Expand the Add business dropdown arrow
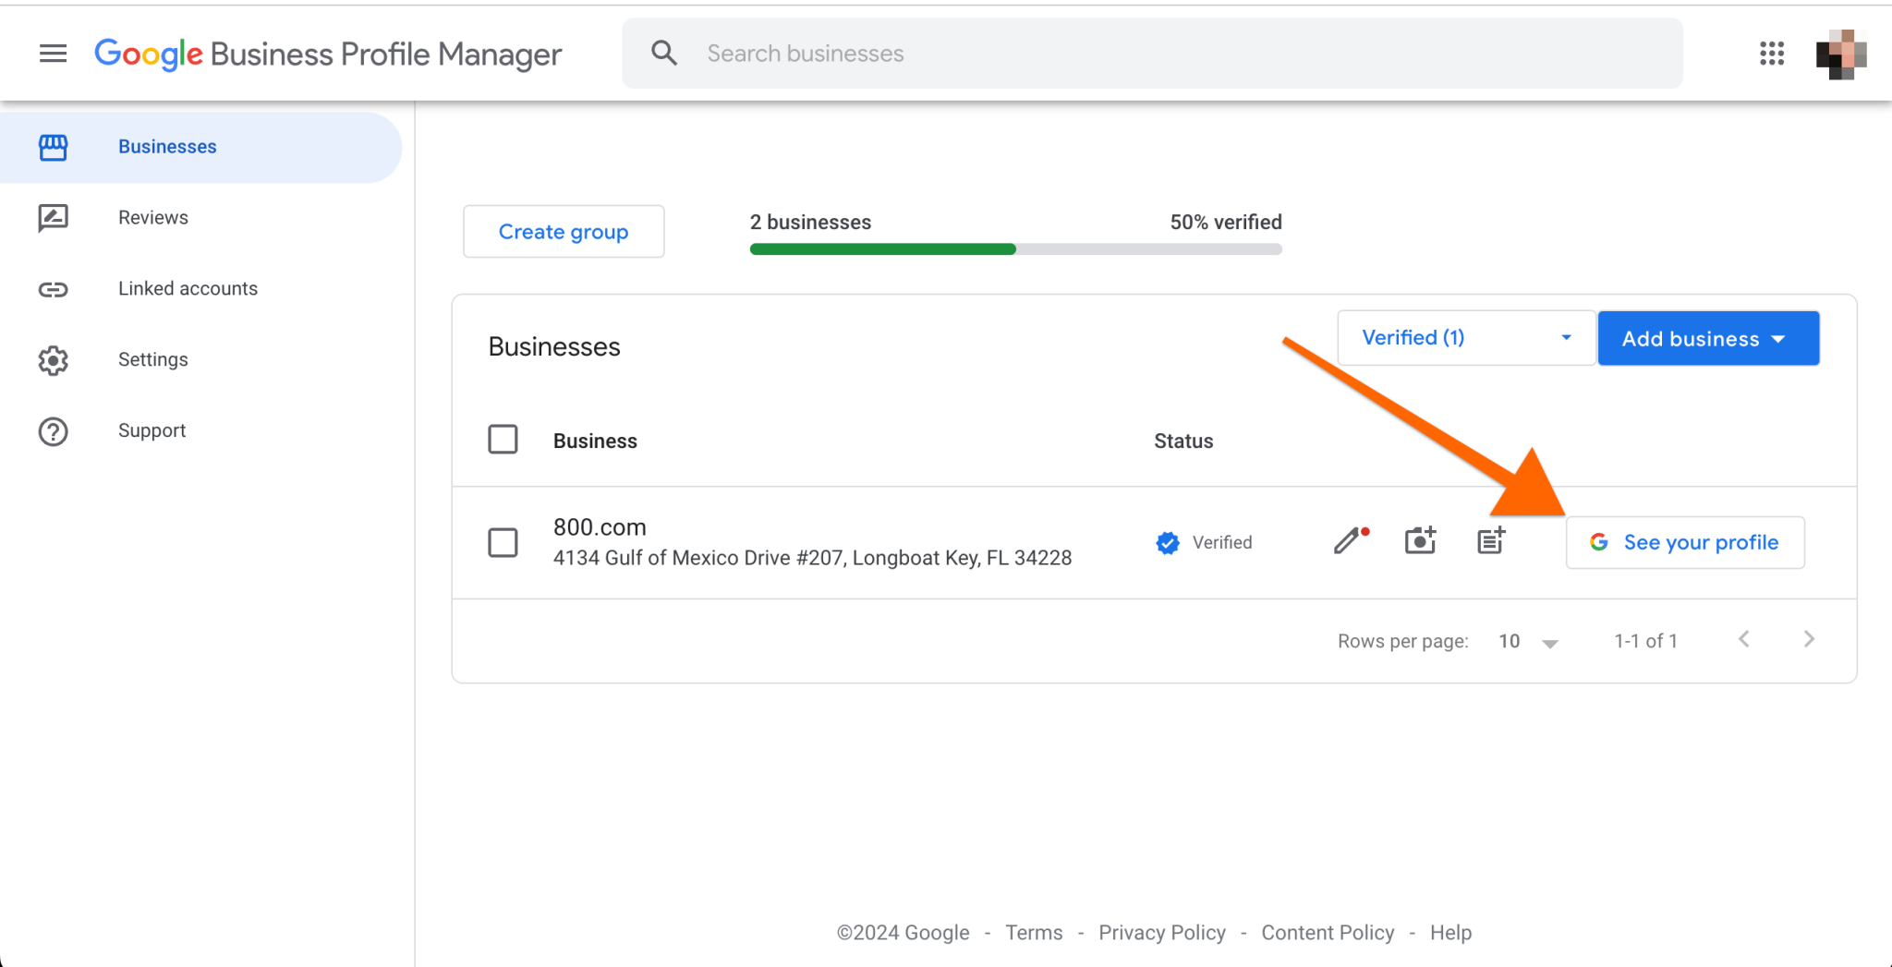1892x967 pixels. pos(1778,339)
